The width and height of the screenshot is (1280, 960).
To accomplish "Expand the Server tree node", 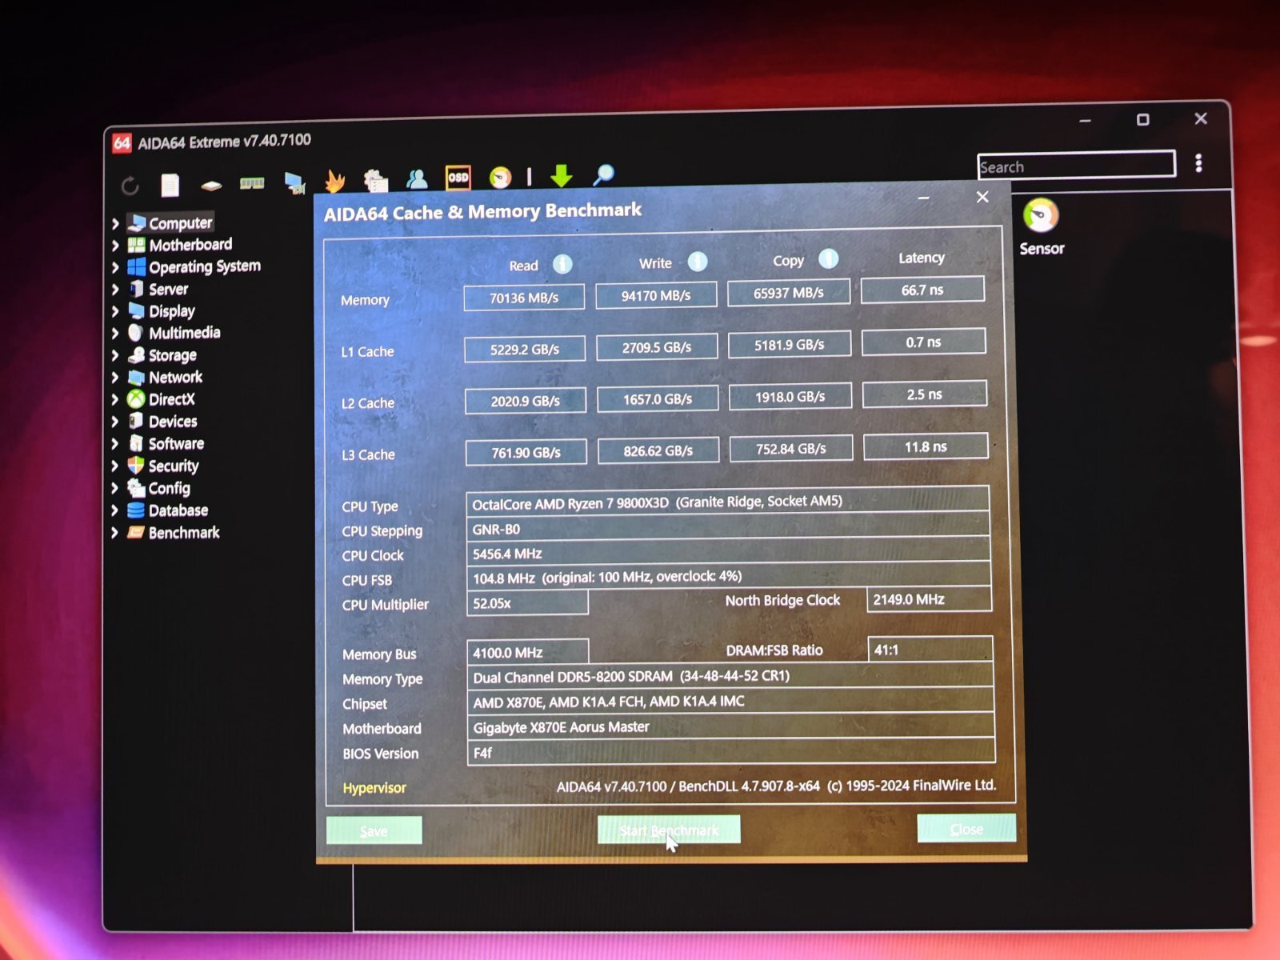I will pyautogui.click(x=115, y=290).
